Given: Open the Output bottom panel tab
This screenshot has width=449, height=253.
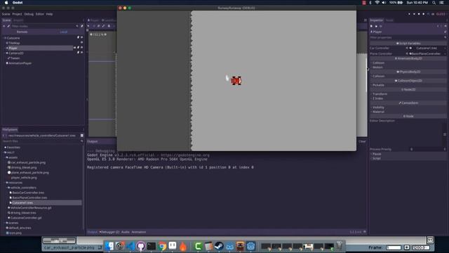Looking at the screenshot, I should point(92,232).
